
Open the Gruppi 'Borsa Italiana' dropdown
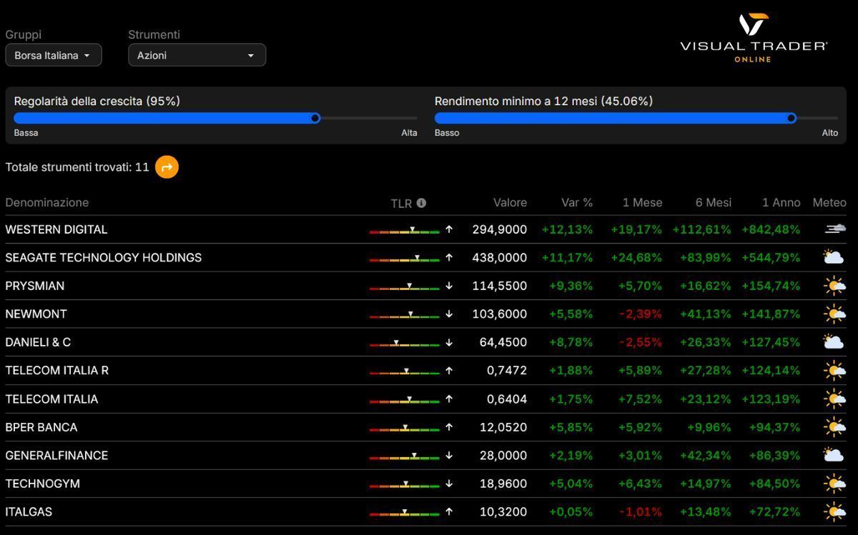(x=53, y=54)
